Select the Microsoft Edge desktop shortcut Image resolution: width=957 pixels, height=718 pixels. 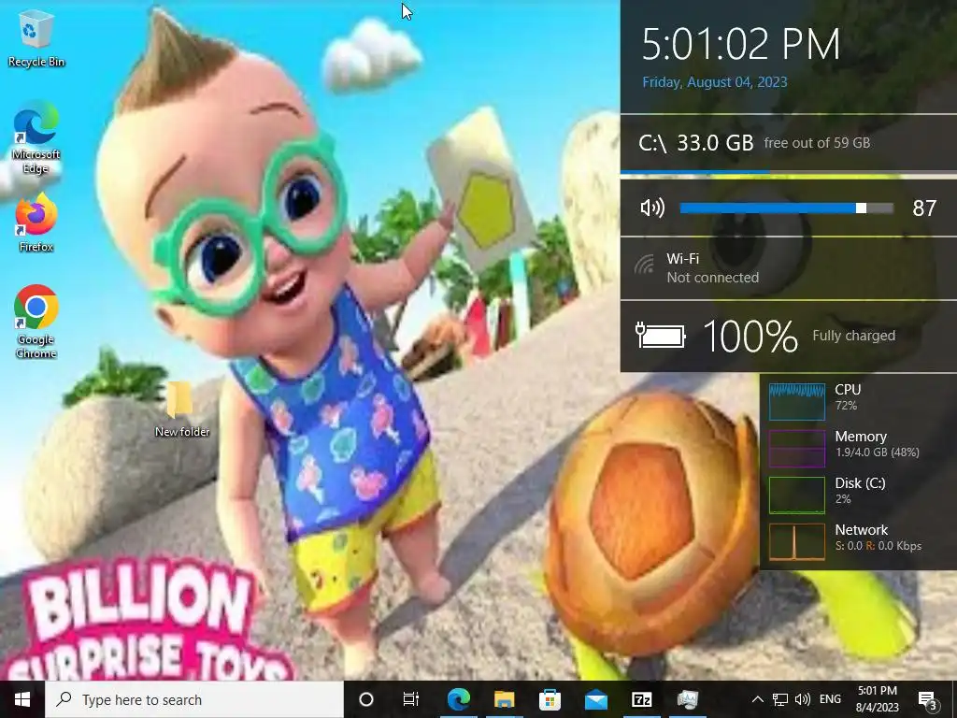36,138
